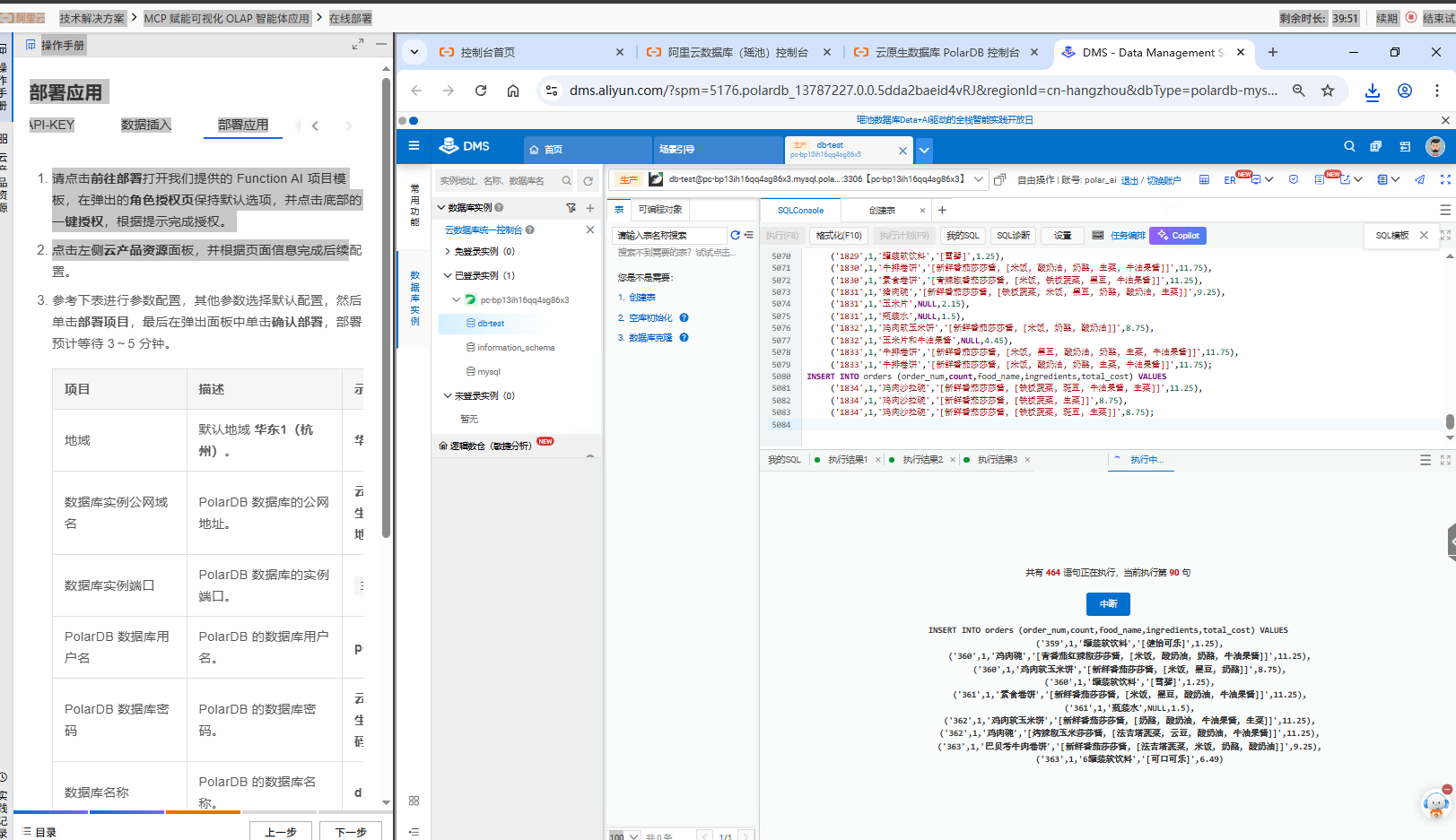Switch to the 我的SQL results tab
1456x840 pixels.
(784, 460)
